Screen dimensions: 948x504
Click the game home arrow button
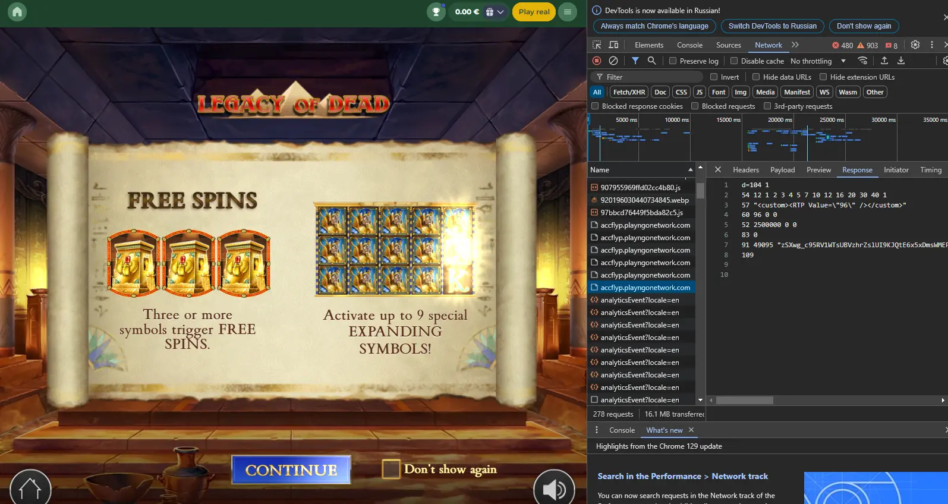pos(30,489)
